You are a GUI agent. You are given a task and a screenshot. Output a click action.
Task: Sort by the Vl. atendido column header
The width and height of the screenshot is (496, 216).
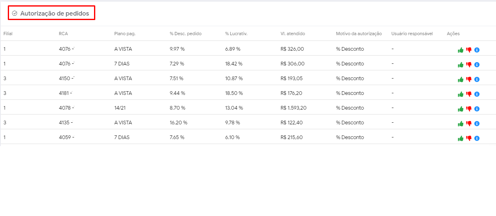293,34
